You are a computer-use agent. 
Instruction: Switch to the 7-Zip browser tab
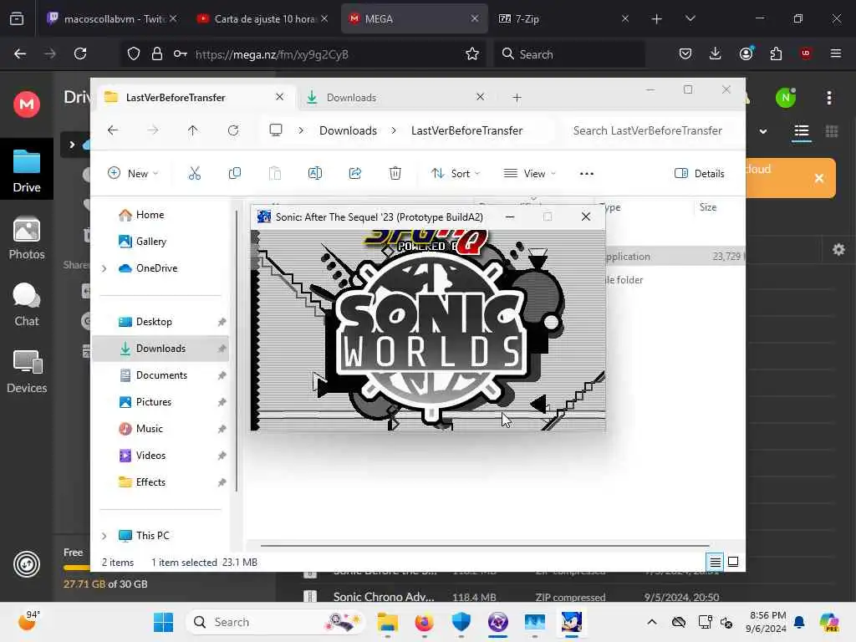tap(564, 18)
